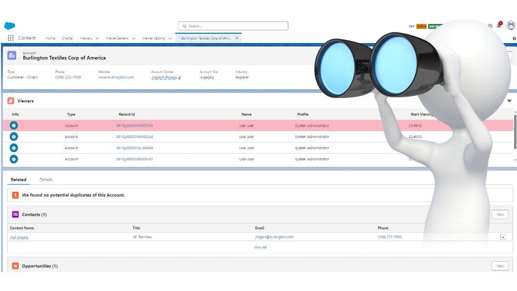Open the user avatar profile menu
The width and height of the screenshot is (517, 291).
tap(511, 25)
